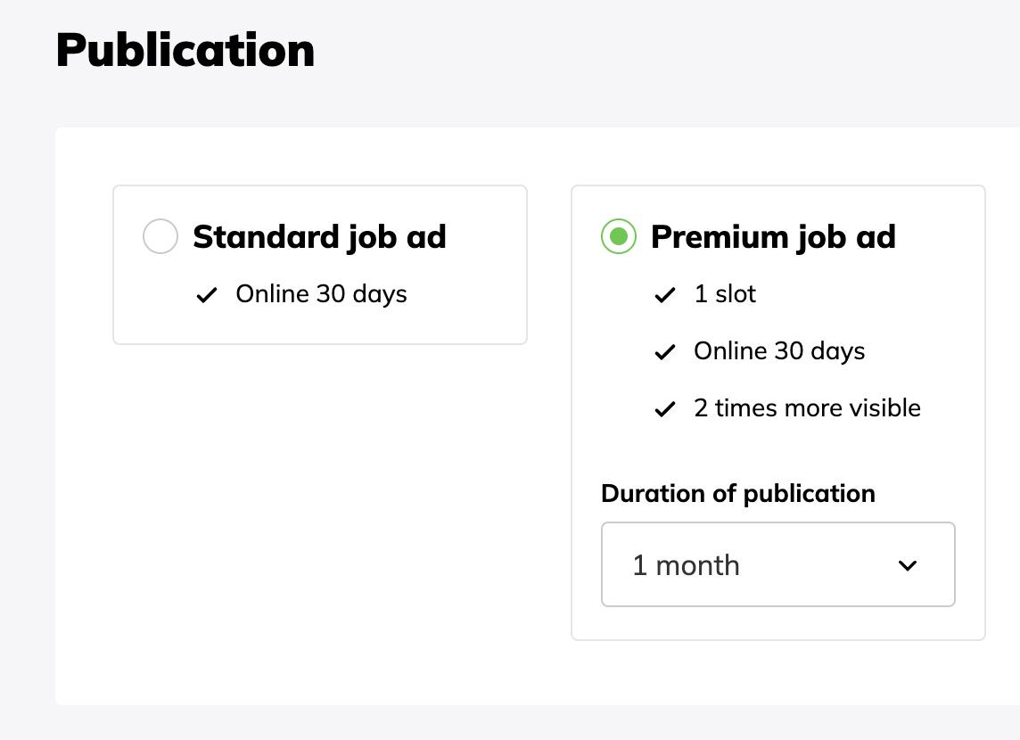Click the "2 times more visible" text
The width and height of the screenshot is (1020, 740).
click(x=807, y=408)
